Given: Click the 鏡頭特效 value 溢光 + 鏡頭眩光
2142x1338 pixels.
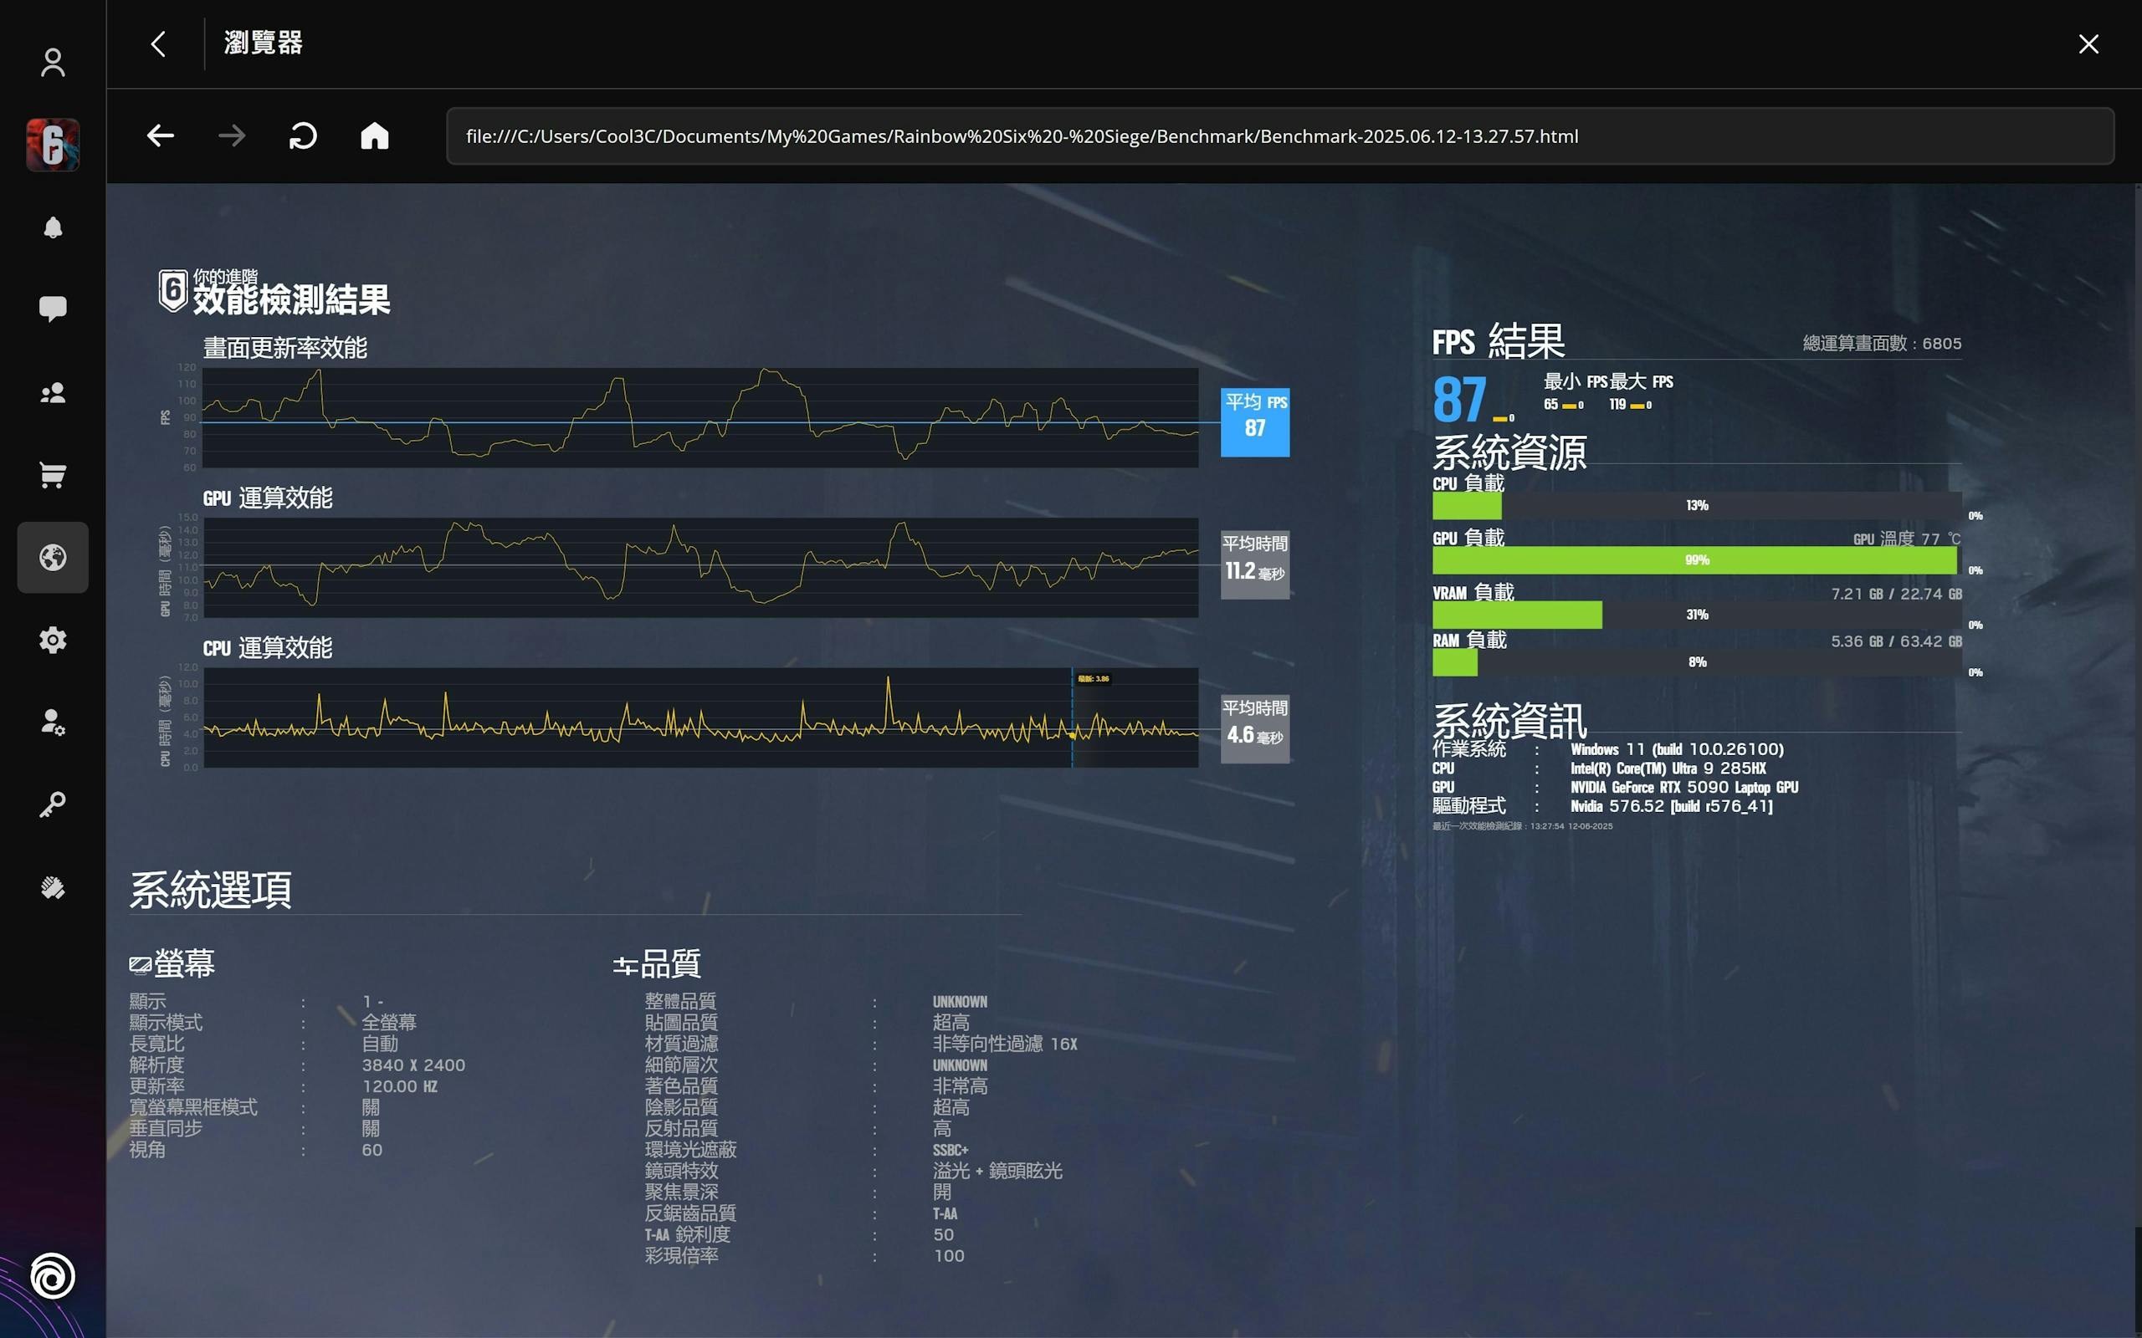Looking at the screenshot, I should [x=997, y=1172].
